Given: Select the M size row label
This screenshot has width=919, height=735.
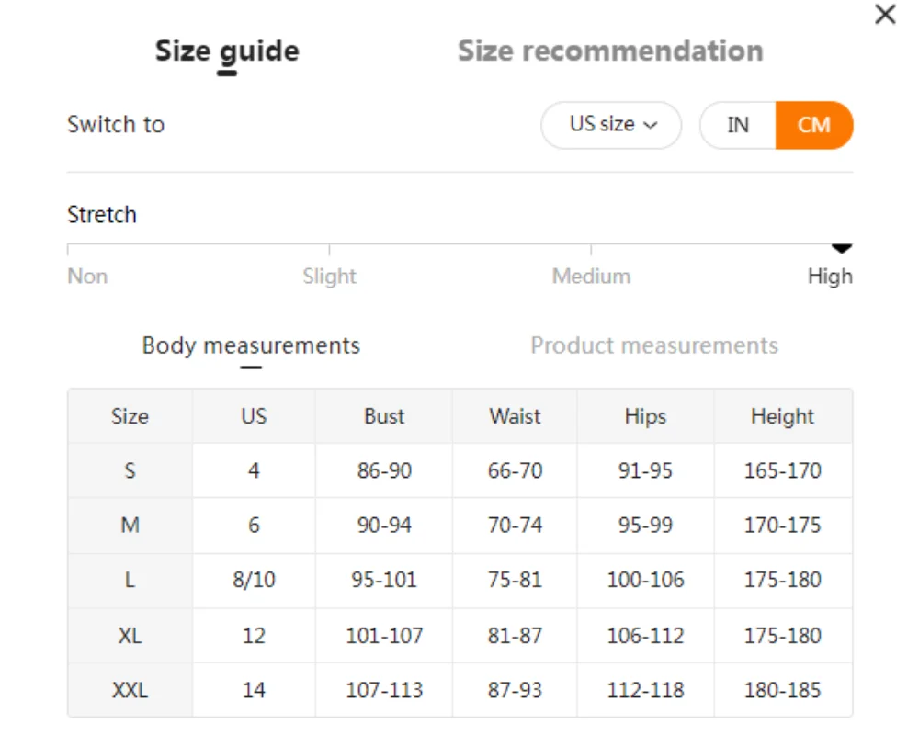Looking at the screenshot, I should [x=130, y=526].
